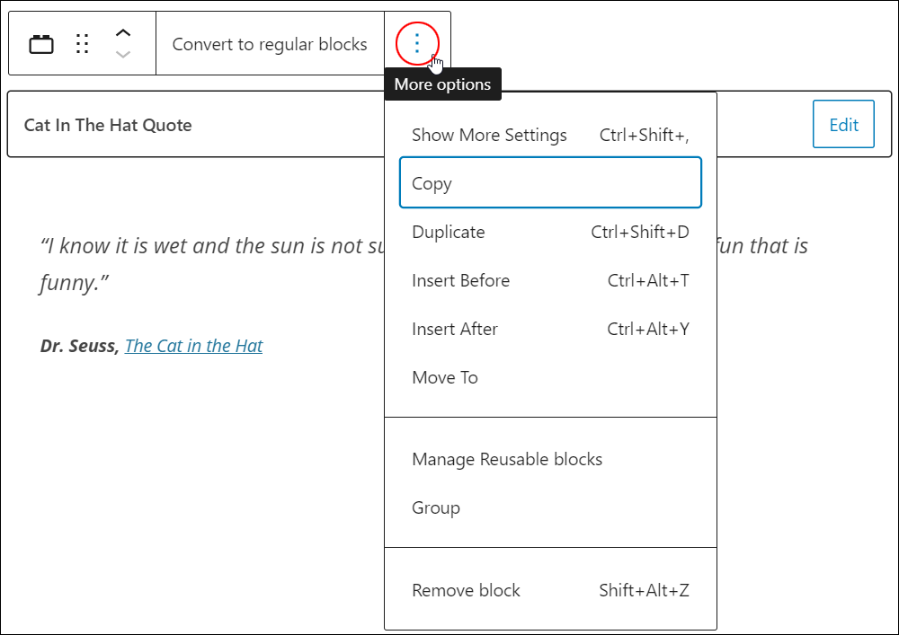
Task: Select Insert Before
Action: pos(550,280)
